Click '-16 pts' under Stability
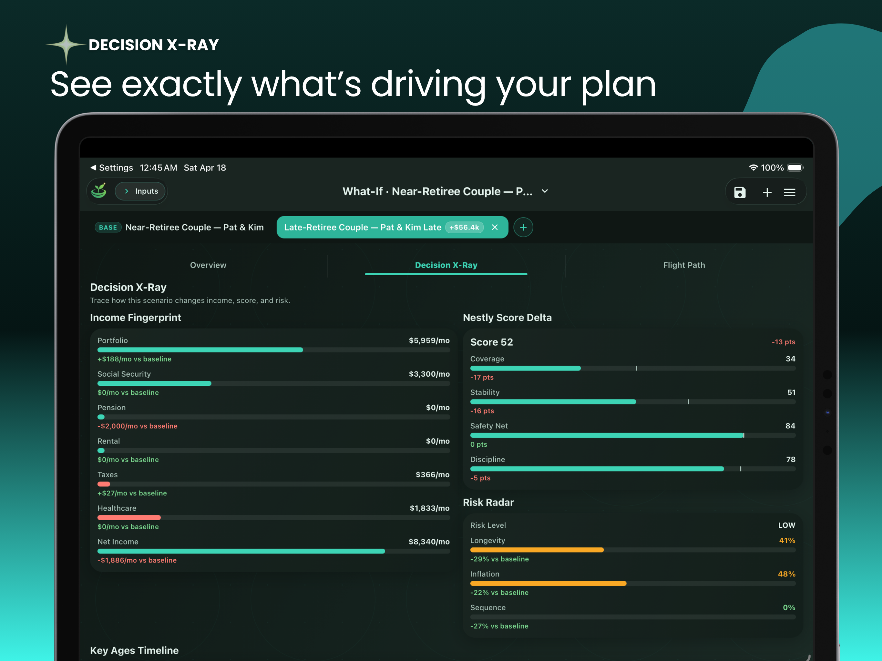The image size is (882, 661). pos(482,411)
